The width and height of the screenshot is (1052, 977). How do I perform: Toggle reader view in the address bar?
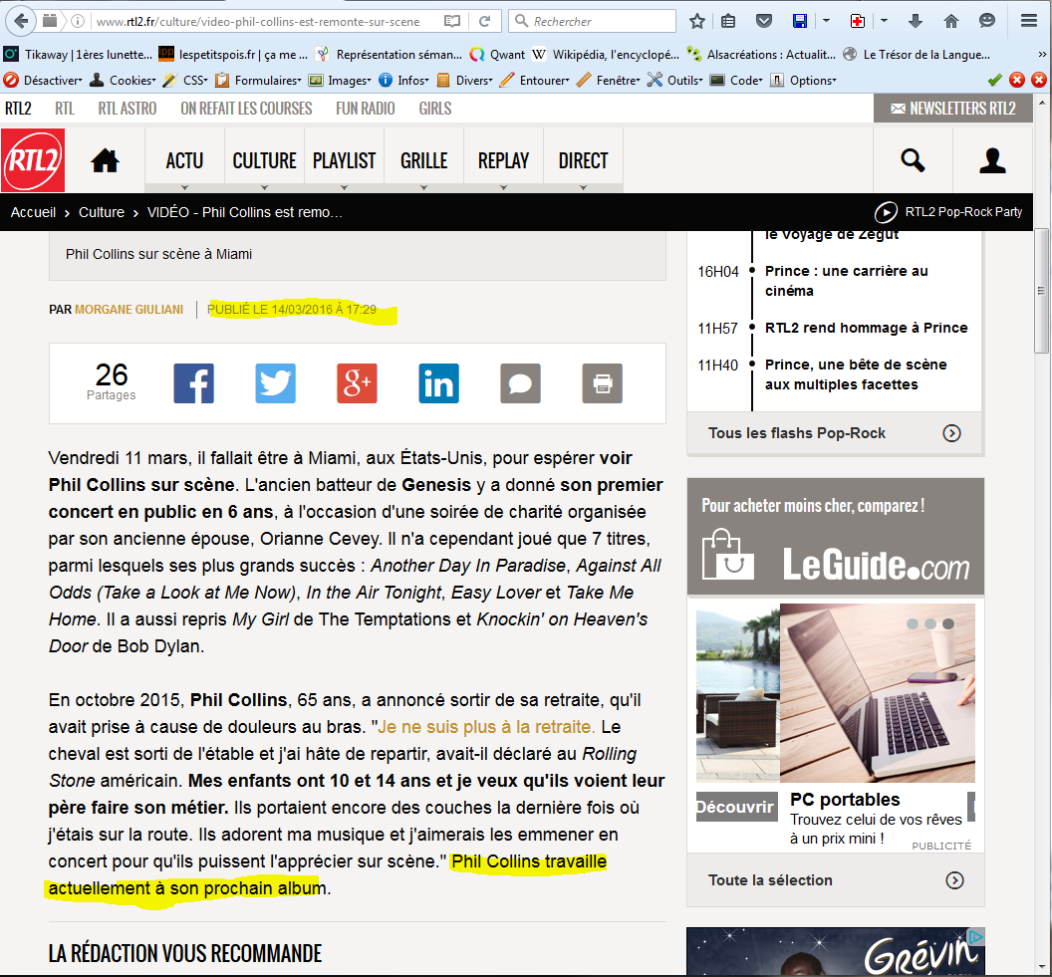click(452, 21)
